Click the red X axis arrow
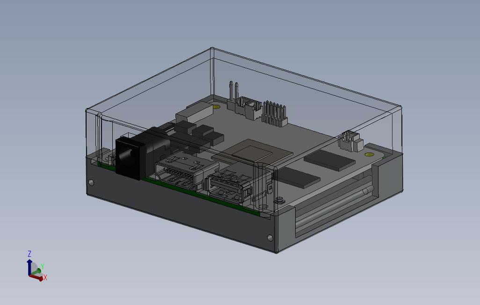This screenshot has width=480, height=305. click(x=37, y=277)
